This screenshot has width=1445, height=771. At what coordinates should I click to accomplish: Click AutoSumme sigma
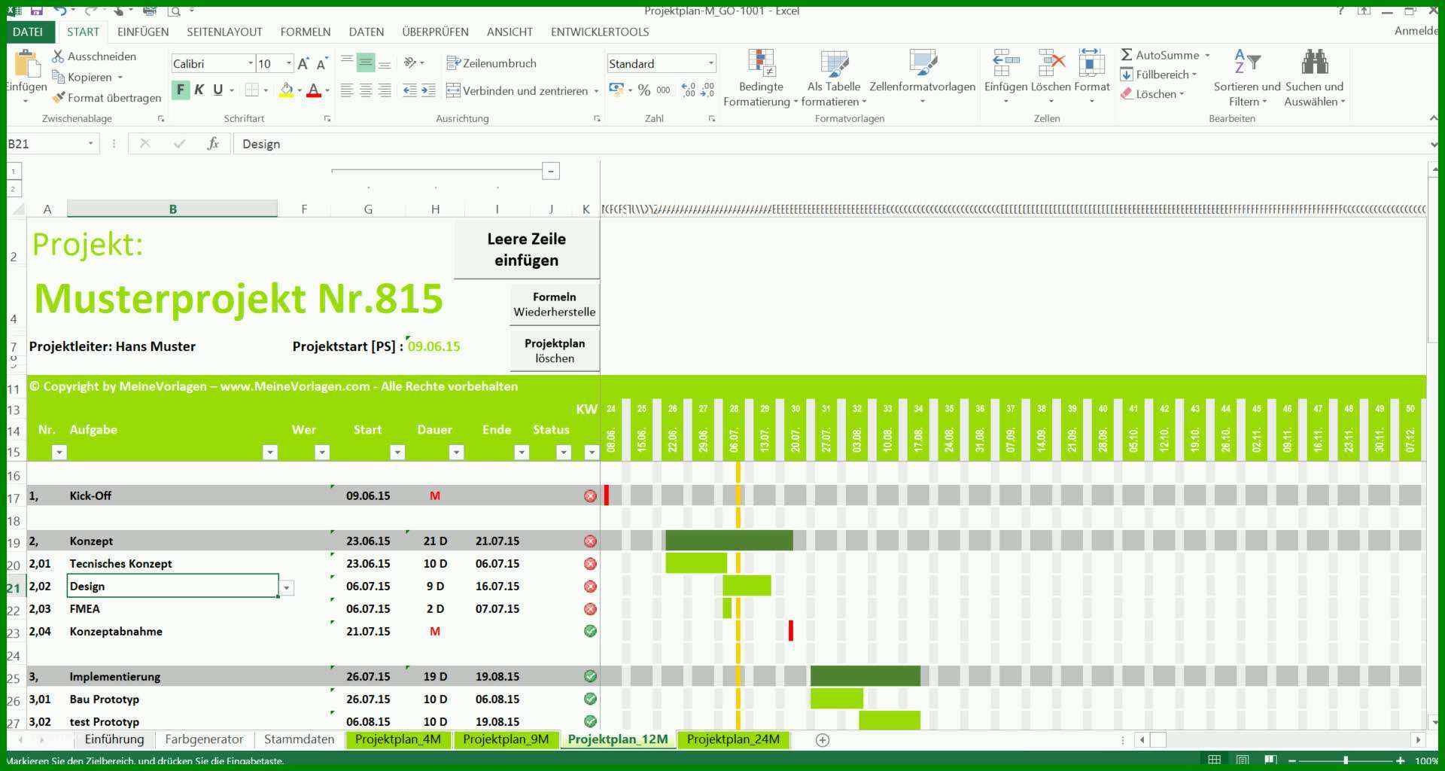[x=1127, y=55]
